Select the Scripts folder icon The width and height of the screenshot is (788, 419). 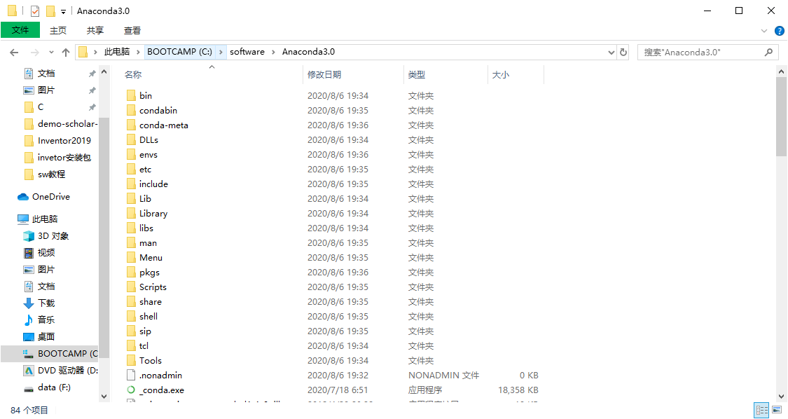pos(131,287)
